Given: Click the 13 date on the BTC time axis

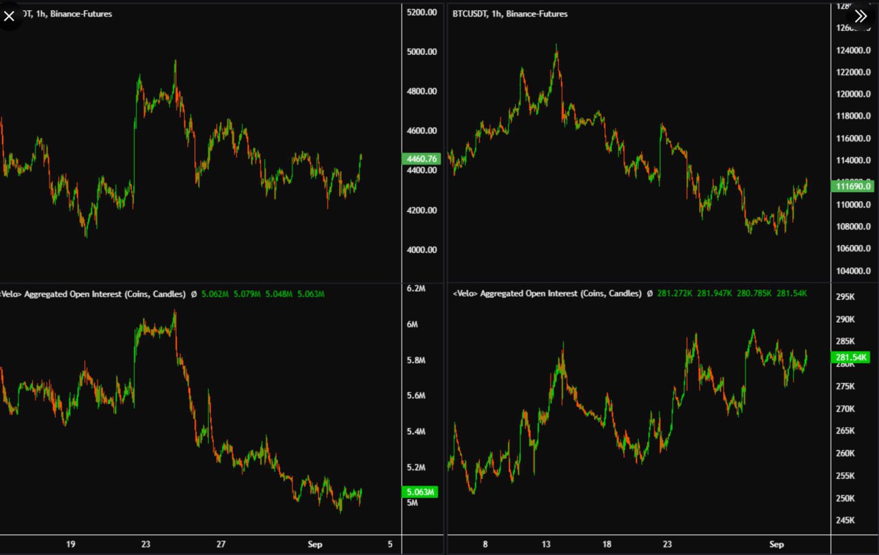Looking at the screenshot, I should pyautogui.click(x=546, y=545).
